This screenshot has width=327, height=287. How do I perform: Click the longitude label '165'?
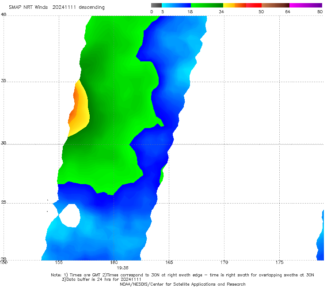click(169, 262)
